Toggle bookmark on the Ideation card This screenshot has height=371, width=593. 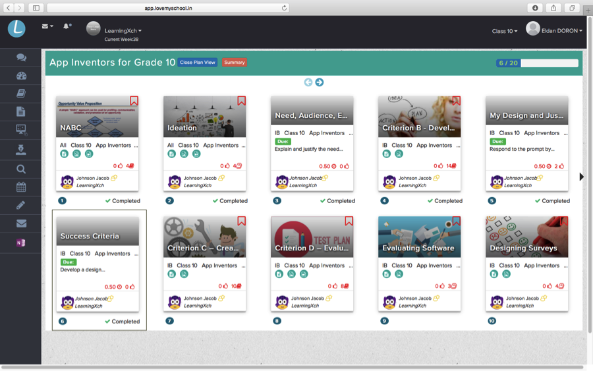pos(241,101)
